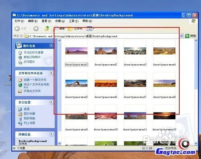201x159 pixels.
Task: Open the 文件(F) menu
Action: 19,21
